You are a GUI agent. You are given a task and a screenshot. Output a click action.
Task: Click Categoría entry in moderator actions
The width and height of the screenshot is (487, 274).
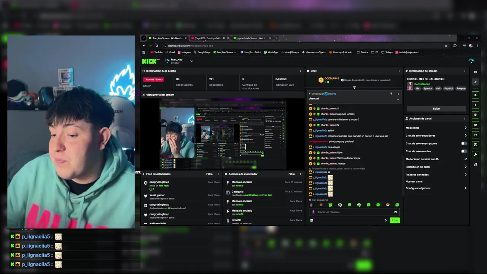(x=237, y=191)
